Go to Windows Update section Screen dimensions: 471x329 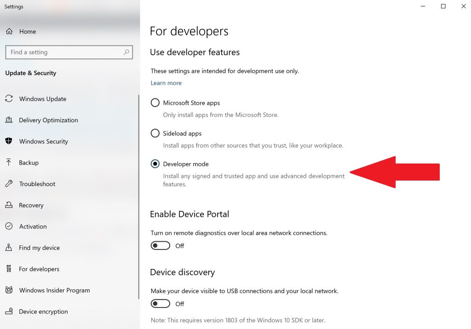coord(43,99)
